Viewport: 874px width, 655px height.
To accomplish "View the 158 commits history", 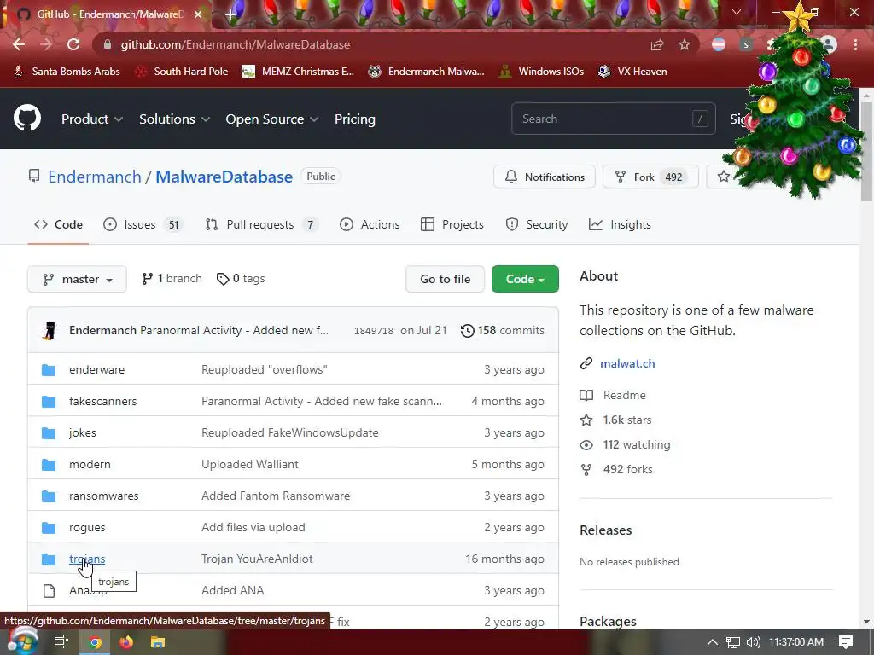I will [502, 330].
